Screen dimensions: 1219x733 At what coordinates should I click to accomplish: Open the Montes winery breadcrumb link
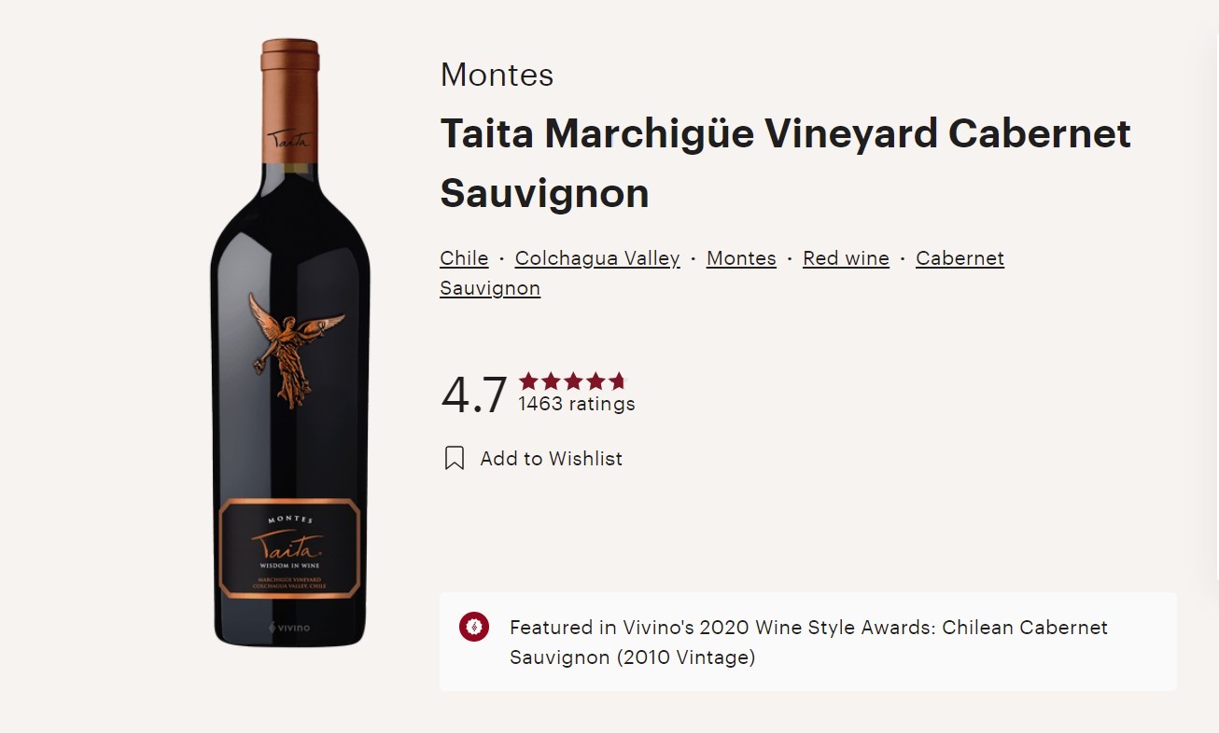coord(741,258)
